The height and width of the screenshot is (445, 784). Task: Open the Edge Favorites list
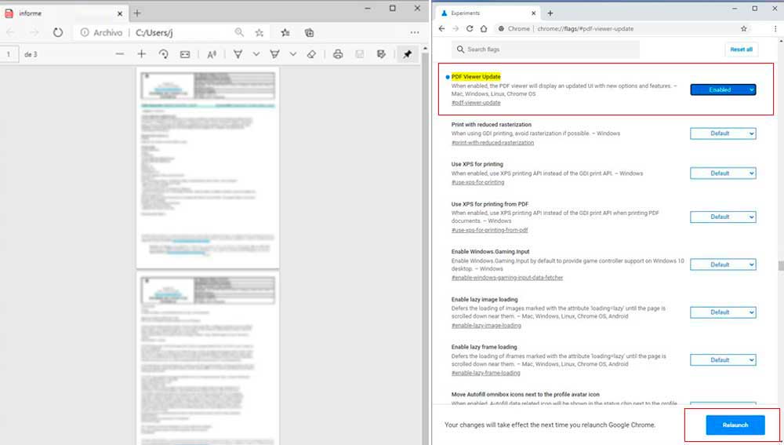click(x=285, y=32)
